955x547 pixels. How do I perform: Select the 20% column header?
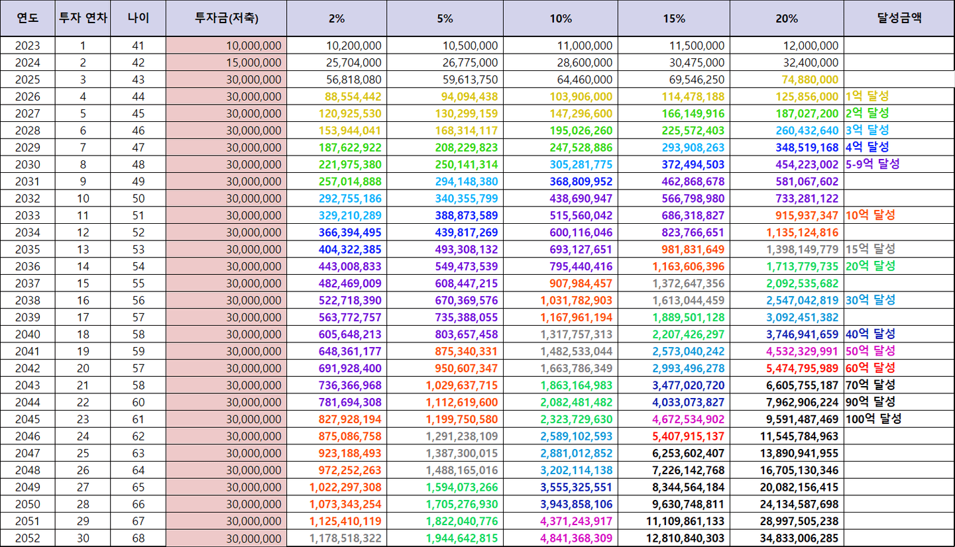(x=787, y=19)
